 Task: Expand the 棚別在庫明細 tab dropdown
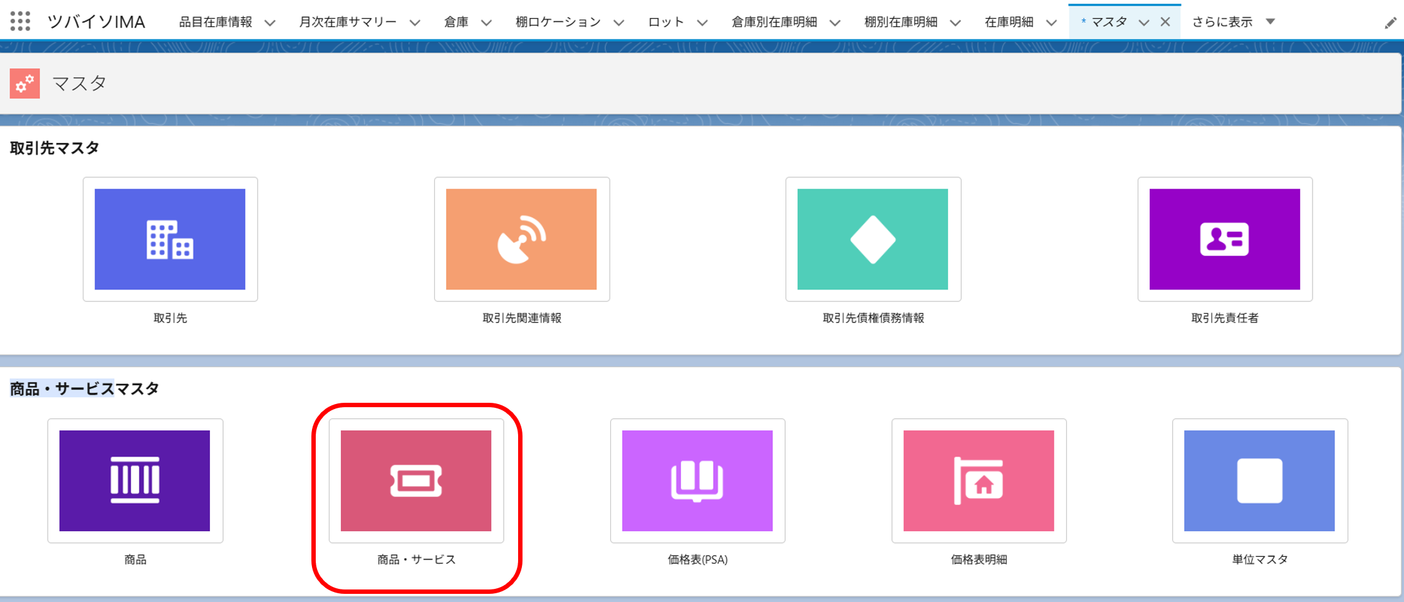pos(955,23)
